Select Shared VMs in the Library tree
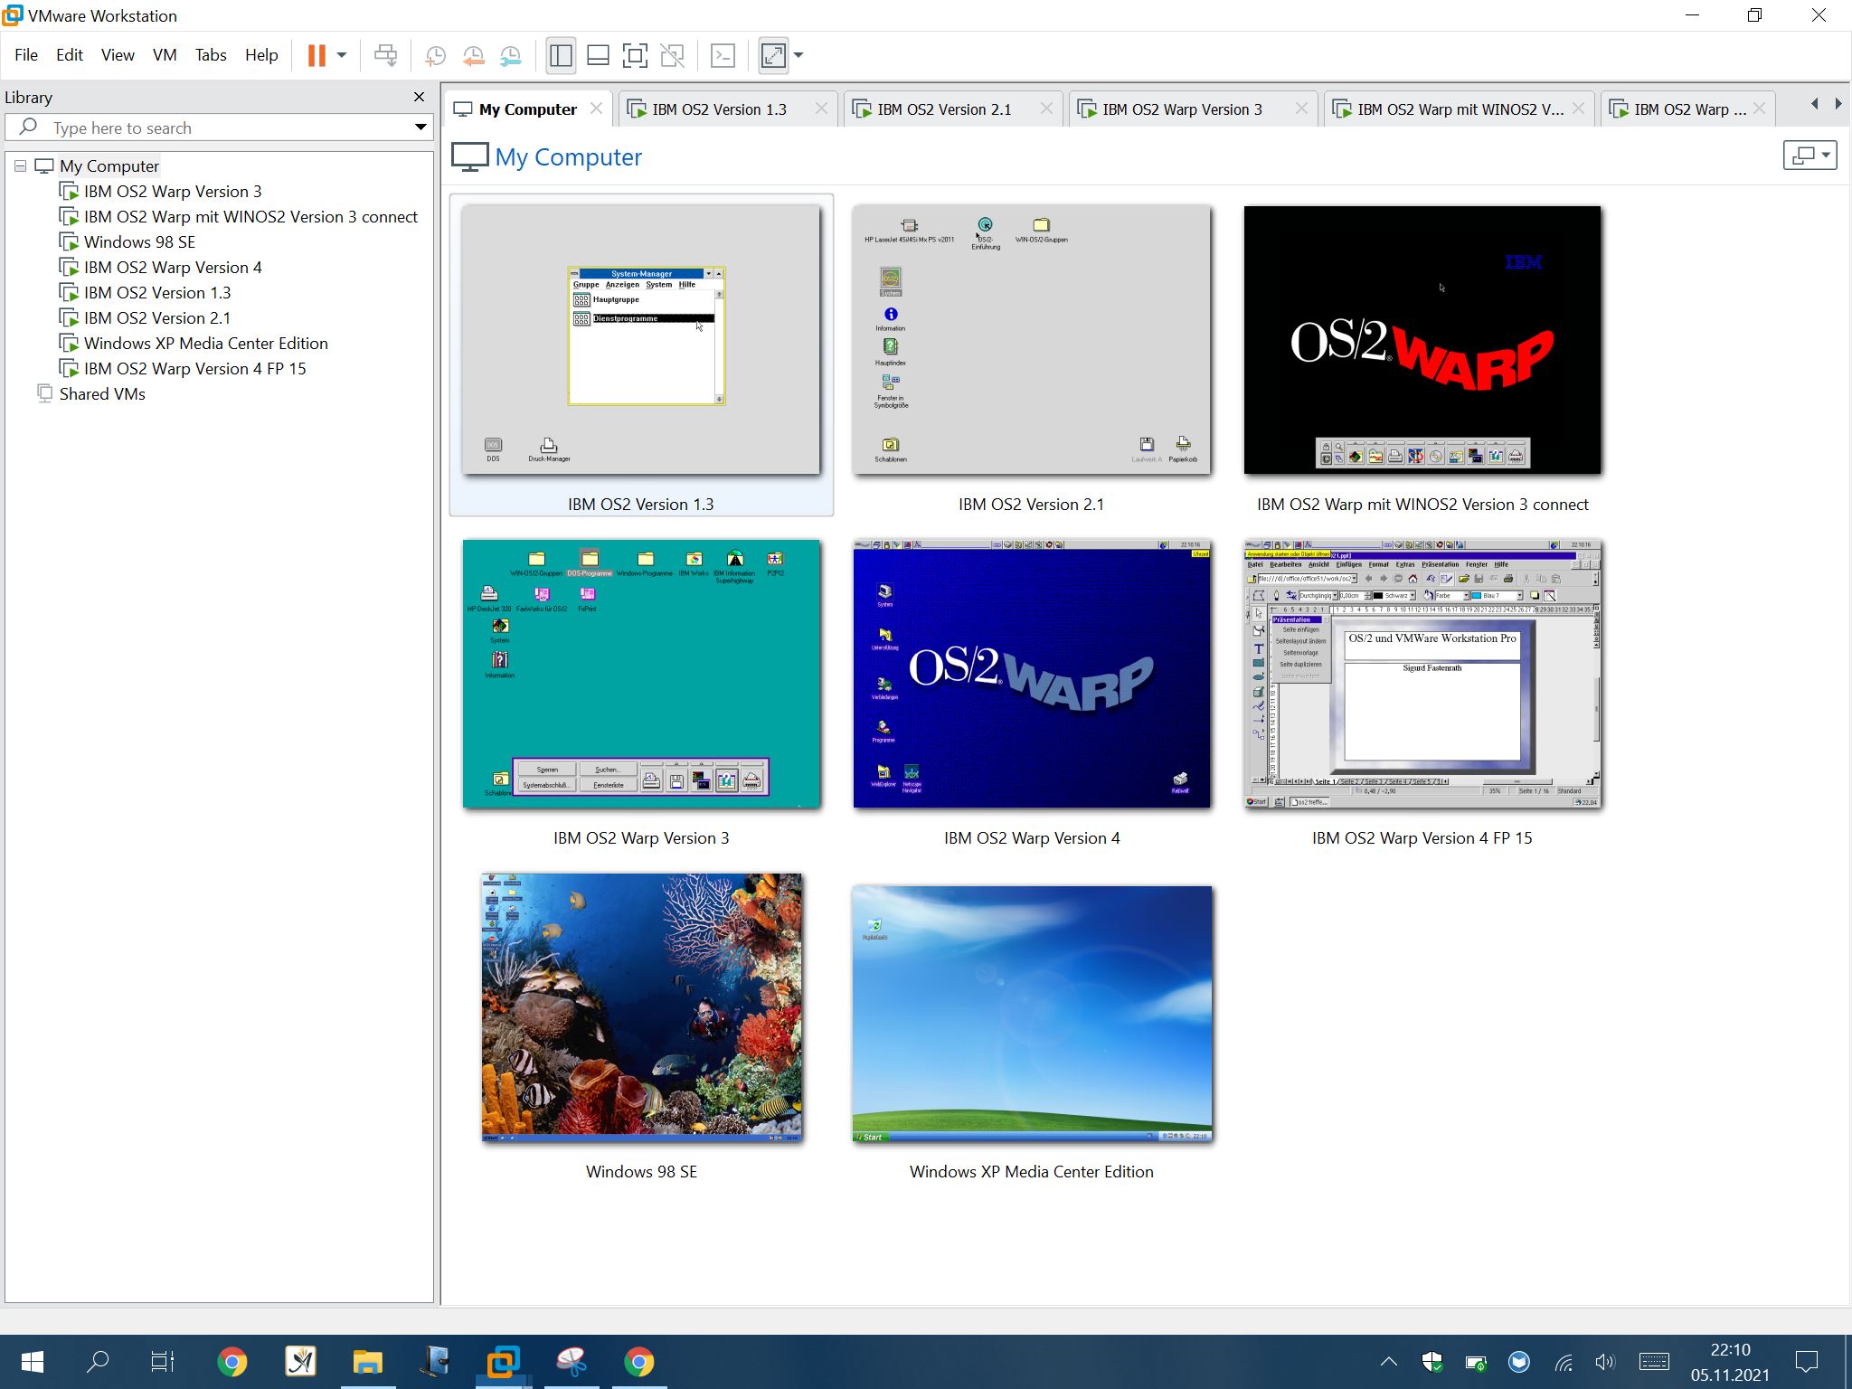Screen dimensions: 1852x1389 click(x=102, y=394)
